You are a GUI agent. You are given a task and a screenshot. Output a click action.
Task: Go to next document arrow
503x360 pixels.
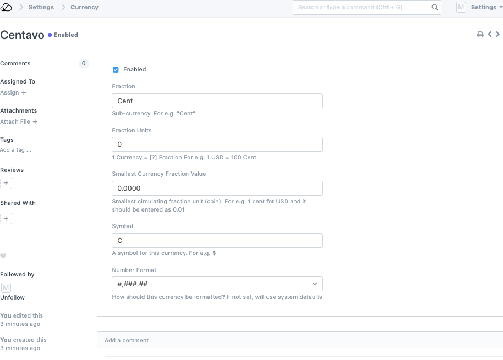click(x=497, y=35)
